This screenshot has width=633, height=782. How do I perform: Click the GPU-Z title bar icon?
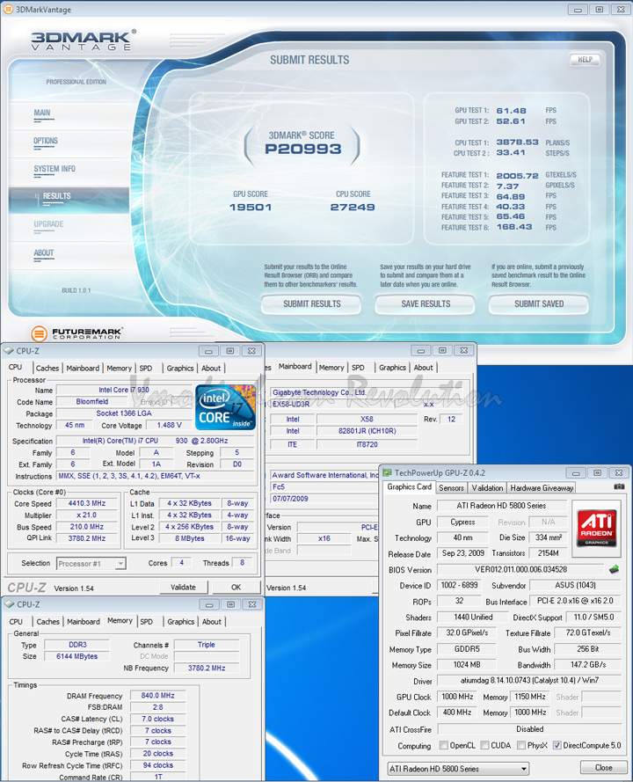coord(388,472)
